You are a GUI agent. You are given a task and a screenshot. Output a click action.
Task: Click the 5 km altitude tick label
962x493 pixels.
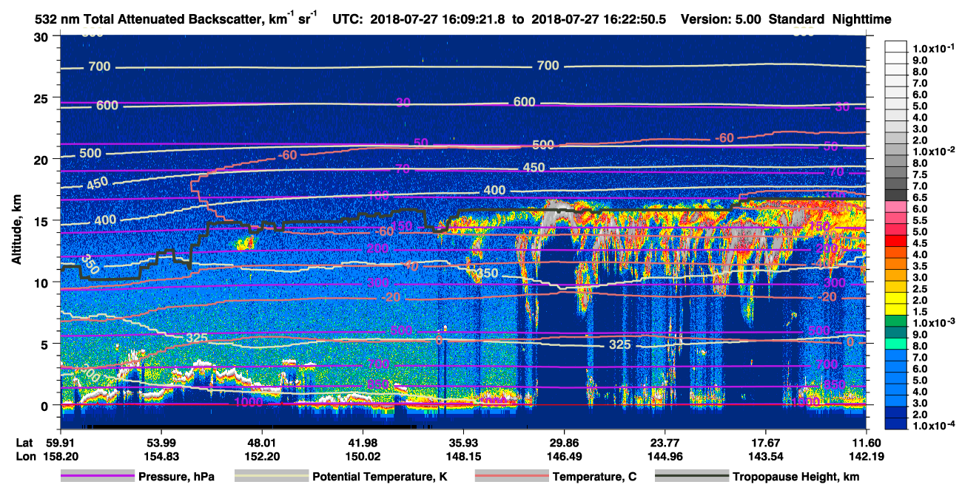pos(46,344)
